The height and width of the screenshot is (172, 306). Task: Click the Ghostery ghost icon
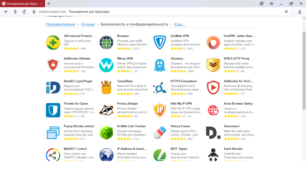pos(160,65)
